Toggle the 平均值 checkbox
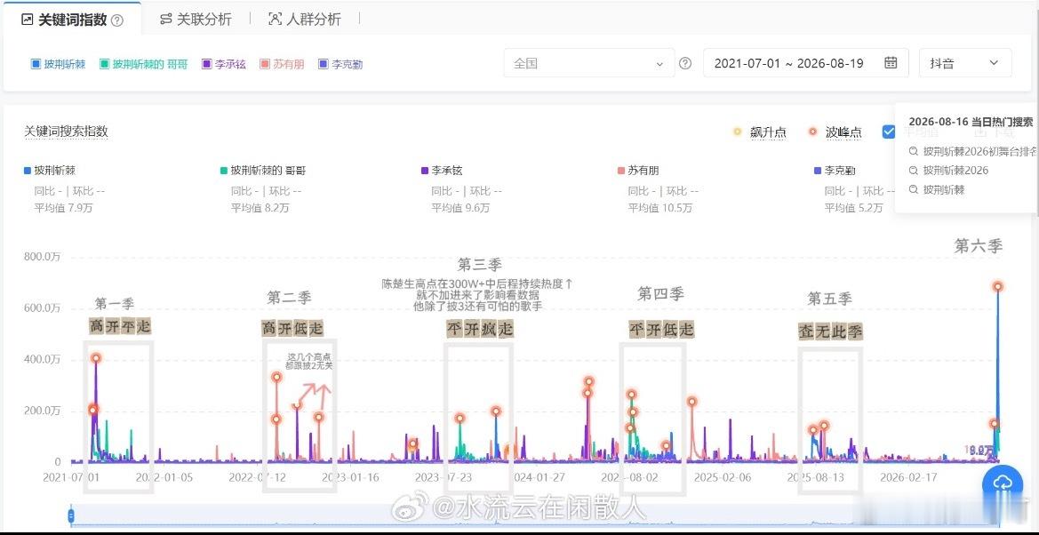This screenshot has width=1039, height=535. [x=889, y=132]
